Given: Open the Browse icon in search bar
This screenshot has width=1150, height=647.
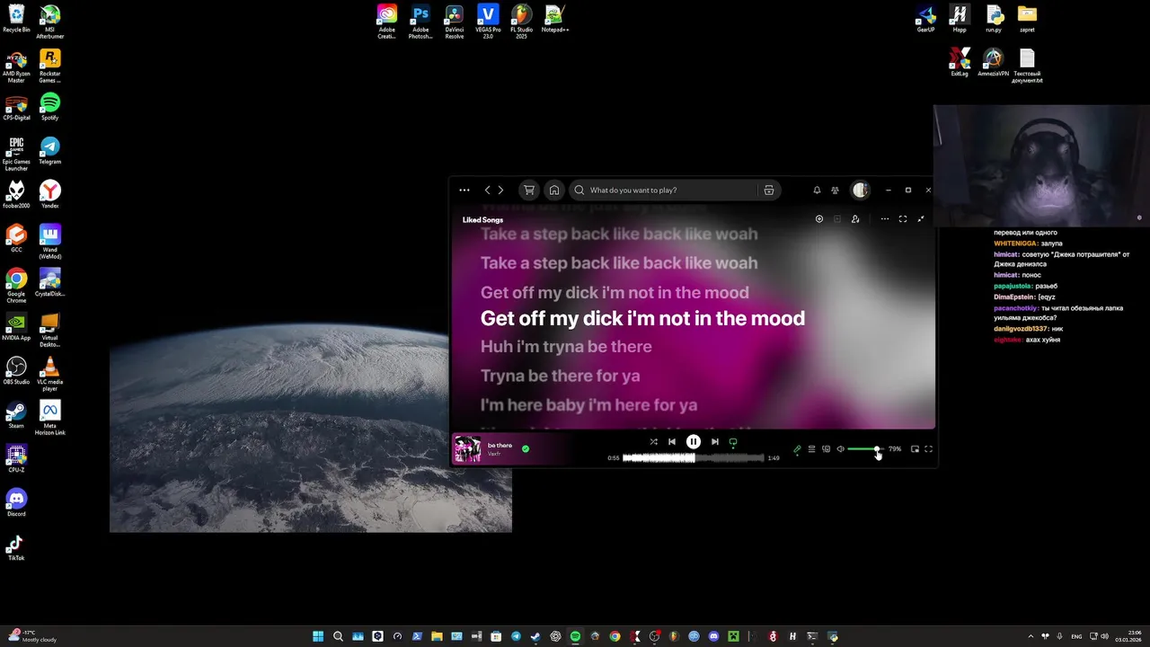Looking at the screenshot, I should 768,190.
